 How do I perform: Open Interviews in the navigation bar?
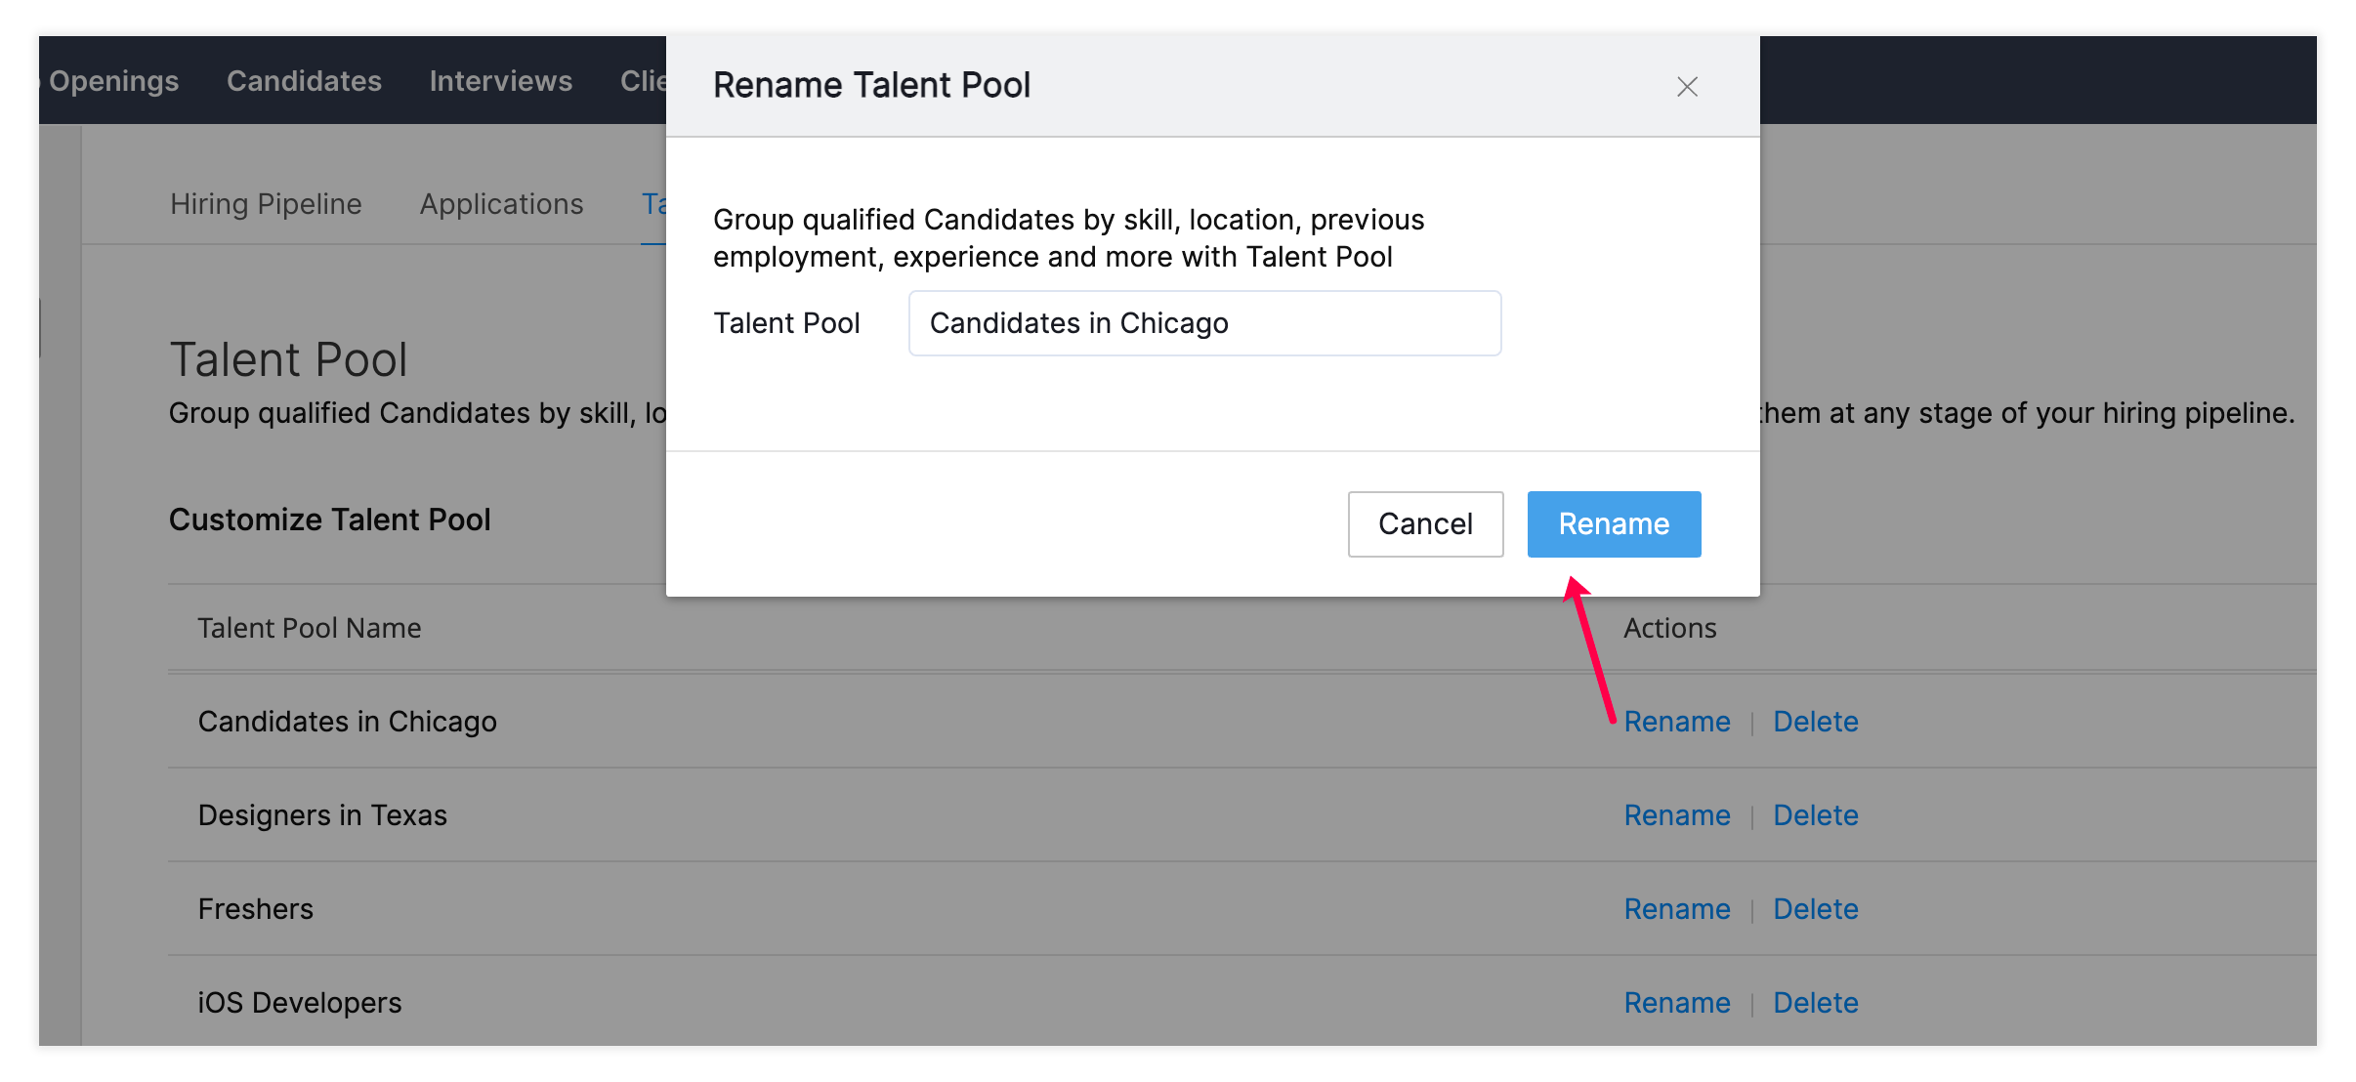point(500,81)
